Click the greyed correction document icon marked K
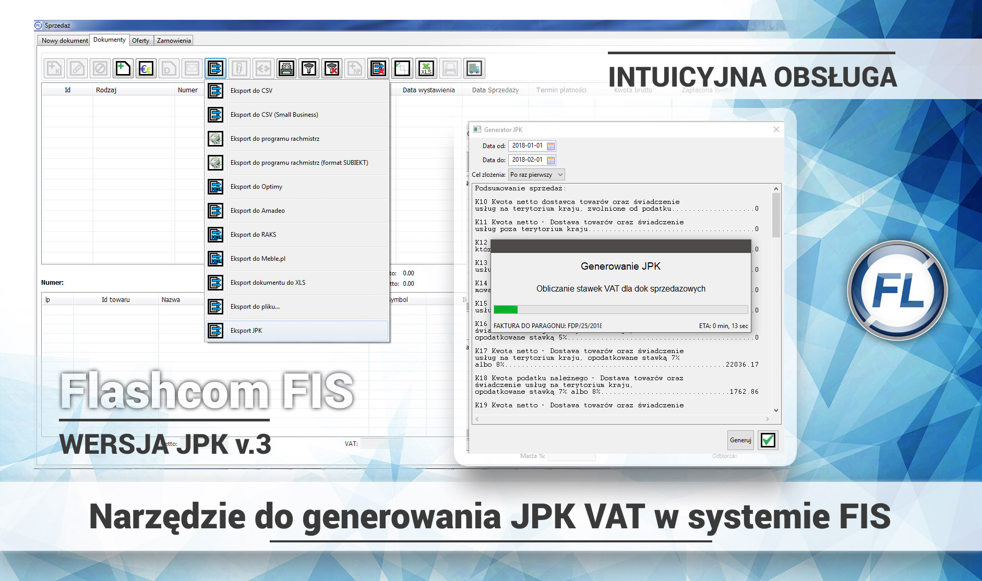 [x=54, y=68]
